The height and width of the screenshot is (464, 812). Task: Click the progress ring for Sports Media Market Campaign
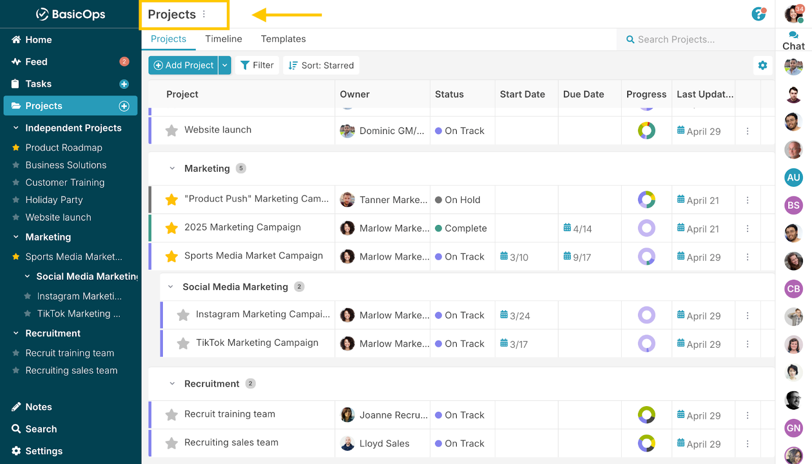(646, 257)
